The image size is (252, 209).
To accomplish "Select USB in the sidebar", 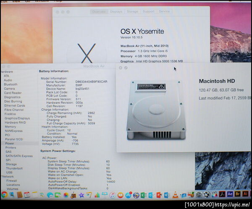I will point(9,172).
